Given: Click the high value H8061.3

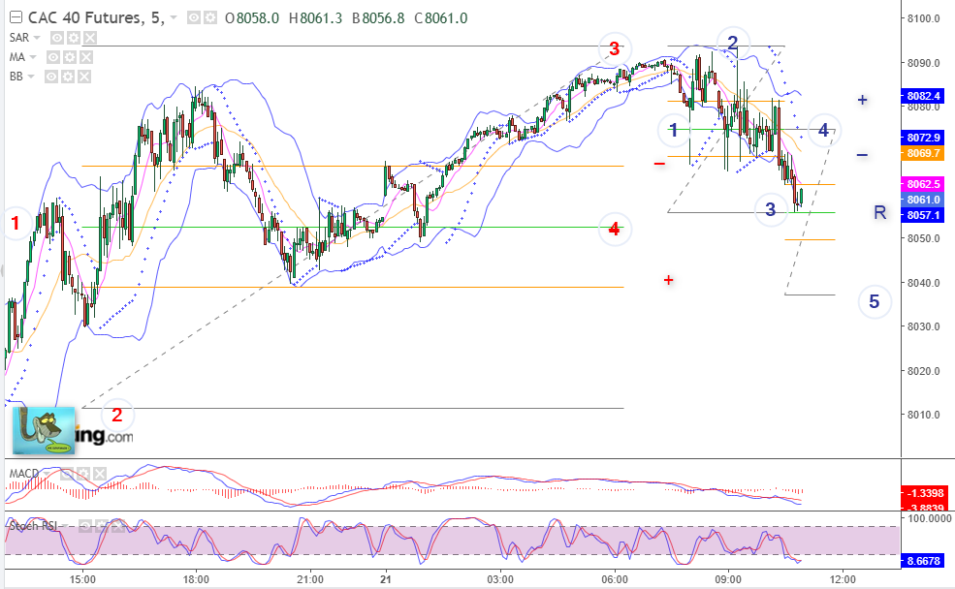Looking at the screenshot, I should [315, 18].
